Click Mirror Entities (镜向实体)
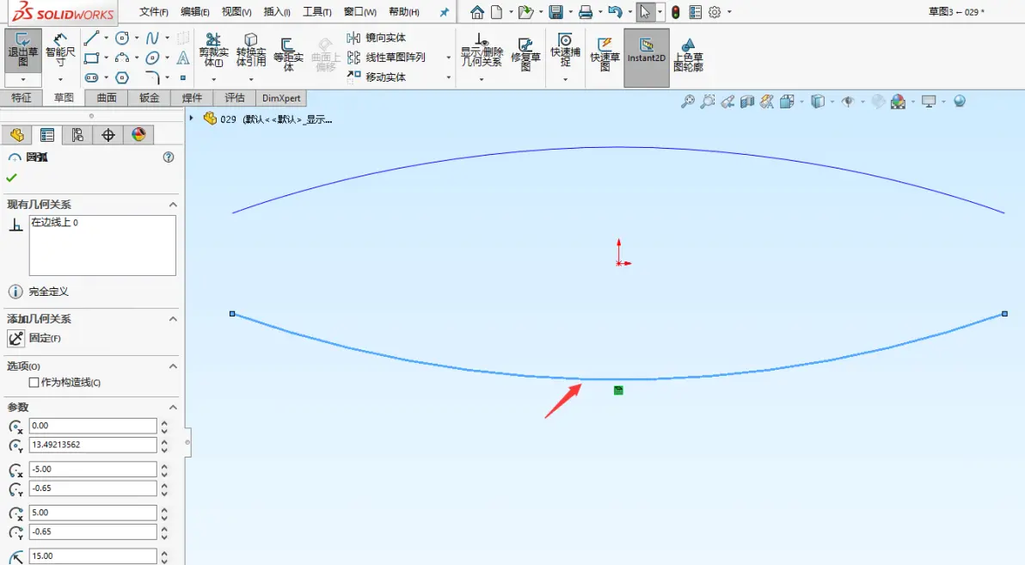Viewport: 1025px width, 565px height. (377, 38)
